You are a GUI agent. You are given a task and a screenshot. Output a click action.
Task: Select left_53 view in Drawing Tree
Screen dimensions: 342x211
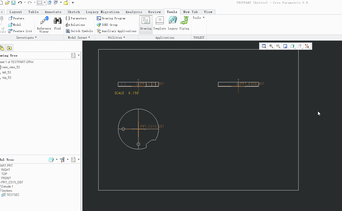7,72
